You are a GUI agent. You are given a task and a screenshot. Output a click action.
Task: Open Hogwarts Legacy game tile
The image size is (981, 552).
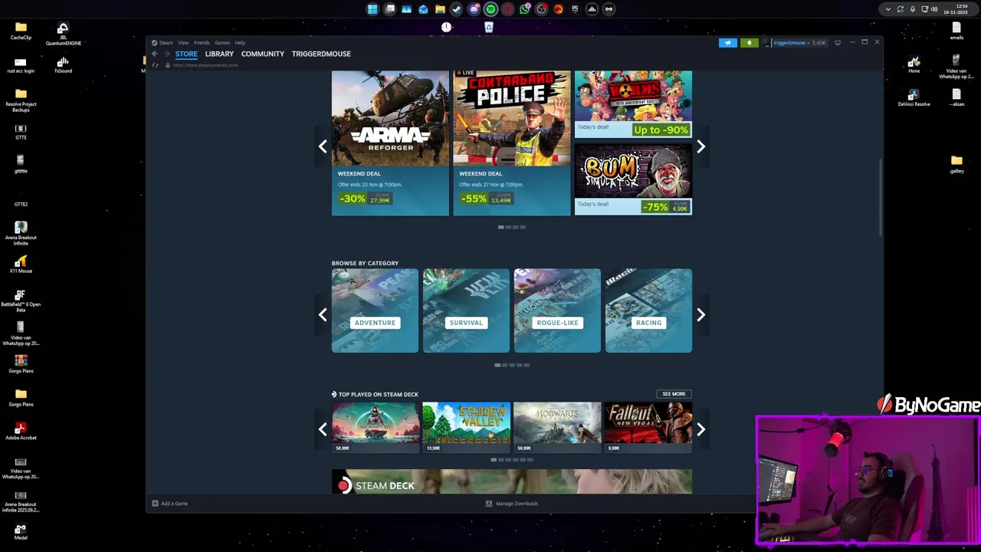[557, 428]
